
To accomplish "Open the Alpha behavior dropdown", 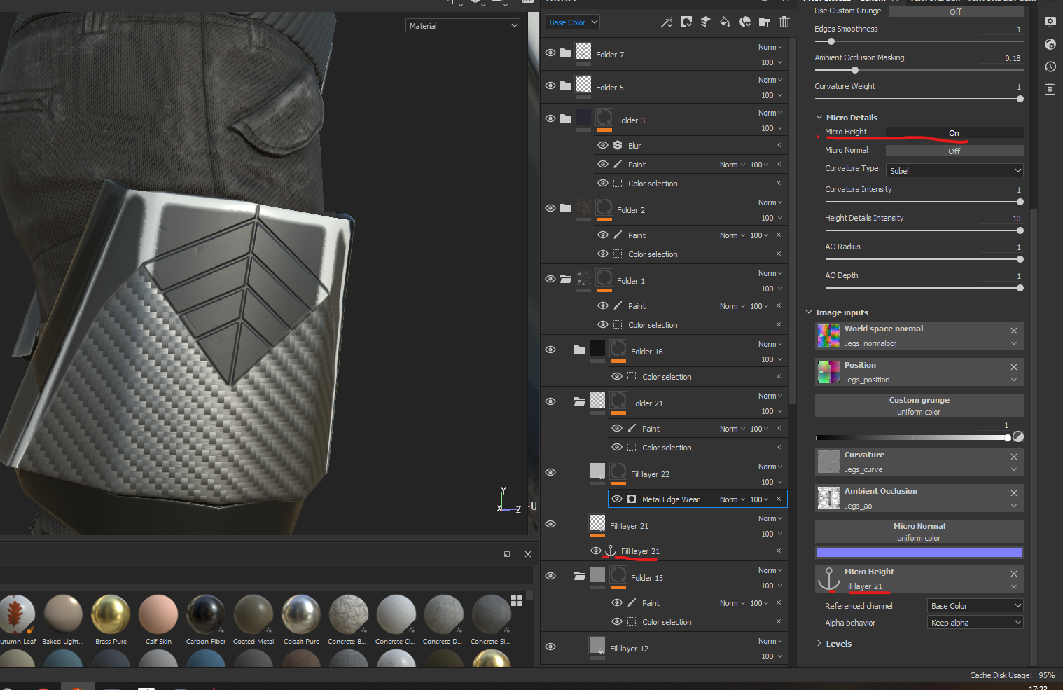I will click(975, 622).
